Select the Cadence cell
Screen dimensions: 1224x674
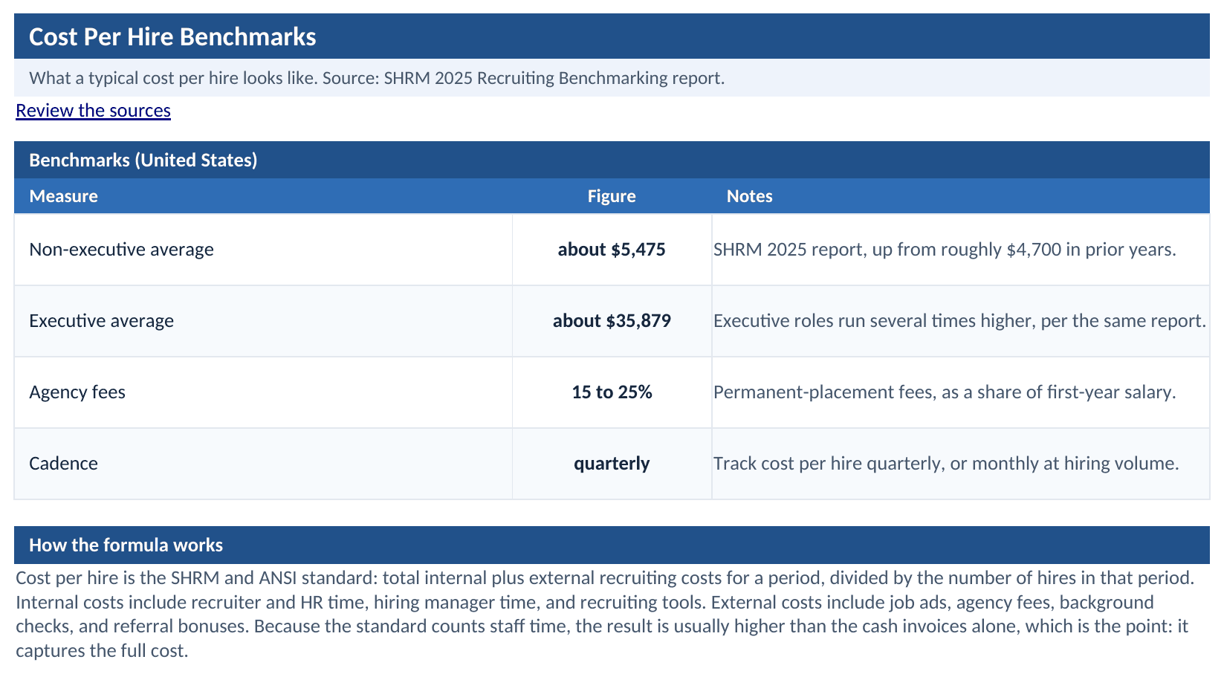pos(263,464)
